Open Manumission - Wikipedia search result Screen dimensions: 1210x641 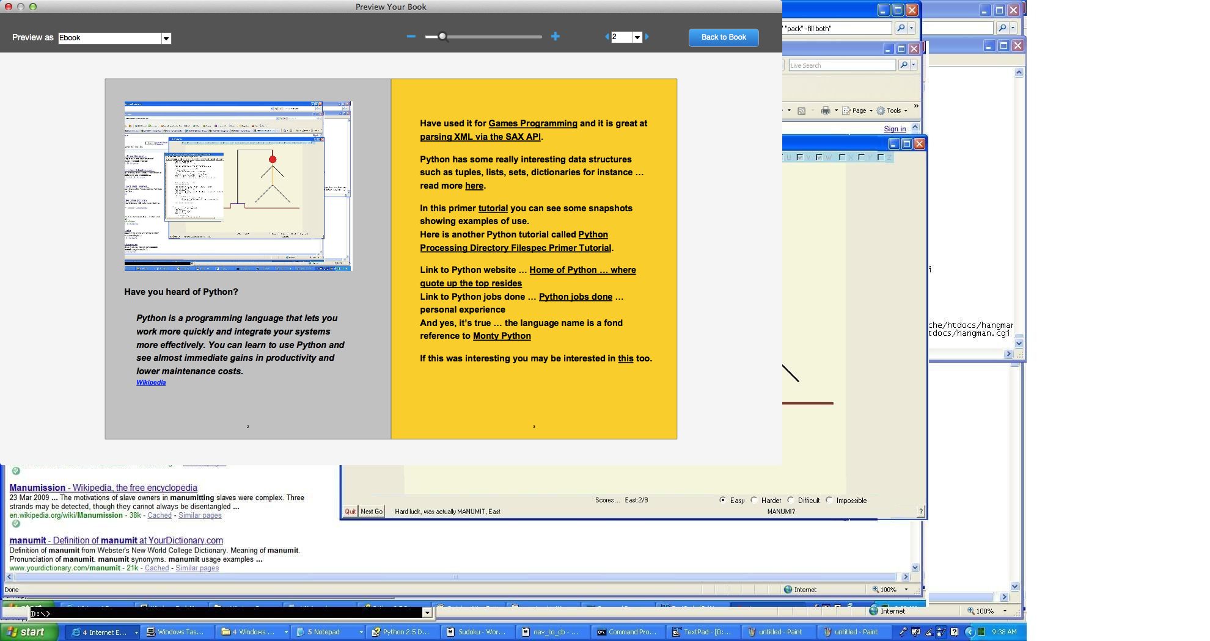[103, 488]
